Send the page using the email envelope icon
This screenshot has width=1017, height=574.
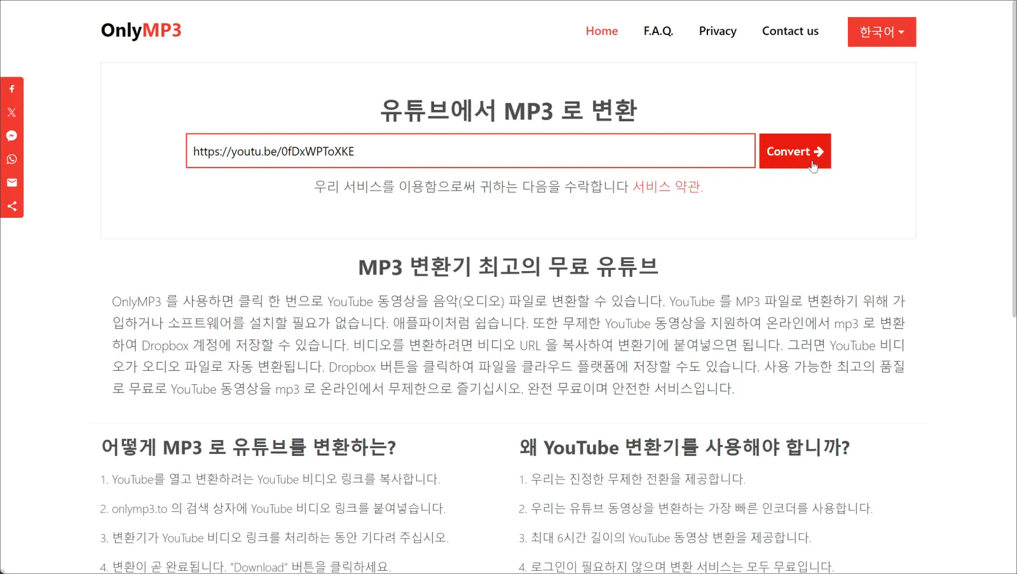click(x=11, y=182)
